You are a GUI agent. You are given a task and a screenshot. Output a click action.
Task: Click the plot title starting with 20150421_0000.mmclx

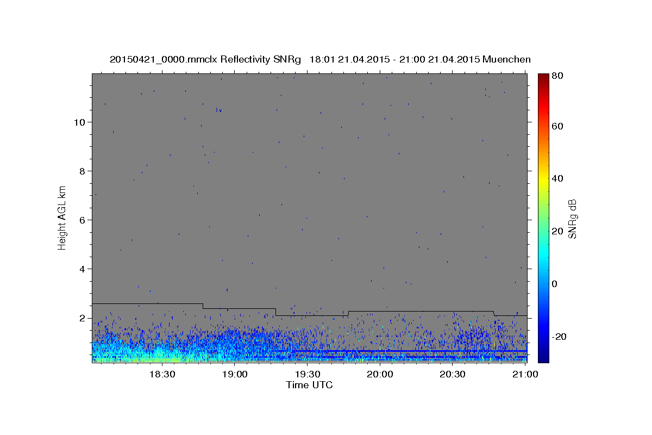(320, 59)
